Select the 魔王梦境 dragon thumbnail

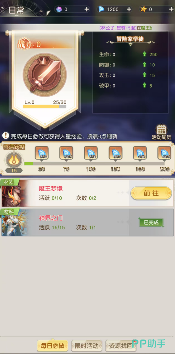(x=14, y=193)
